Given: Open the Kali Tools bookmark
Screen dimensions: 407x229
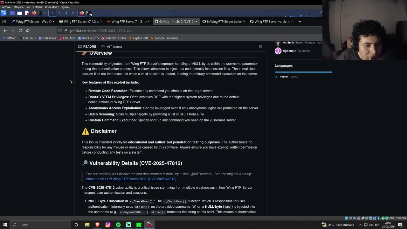Looking at the screenshot, I should pos(47,38).
